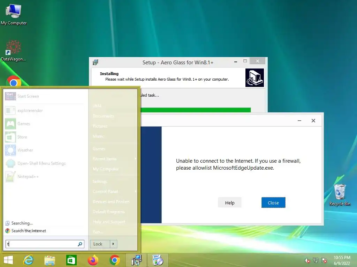The image size is (357, 267).
Task: Open Help and Support
Action: [109, 222]
